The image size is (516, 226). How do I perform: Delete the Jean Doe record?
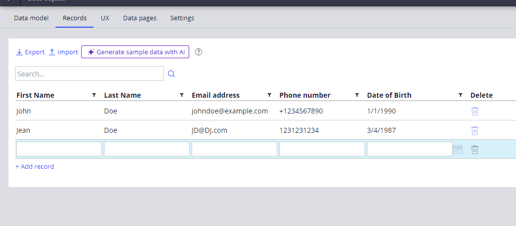pos(474,130)
